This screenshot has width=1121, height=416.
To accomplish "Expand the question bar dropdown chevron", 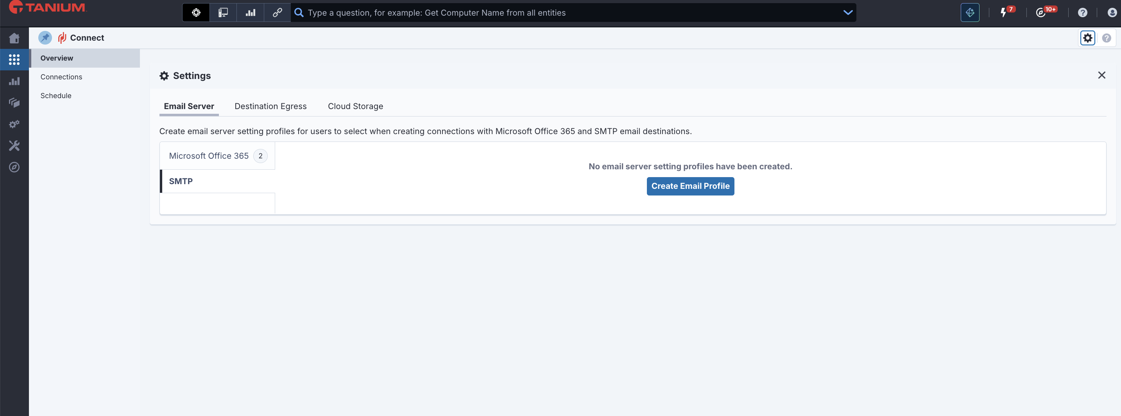I will click(847, 13).
